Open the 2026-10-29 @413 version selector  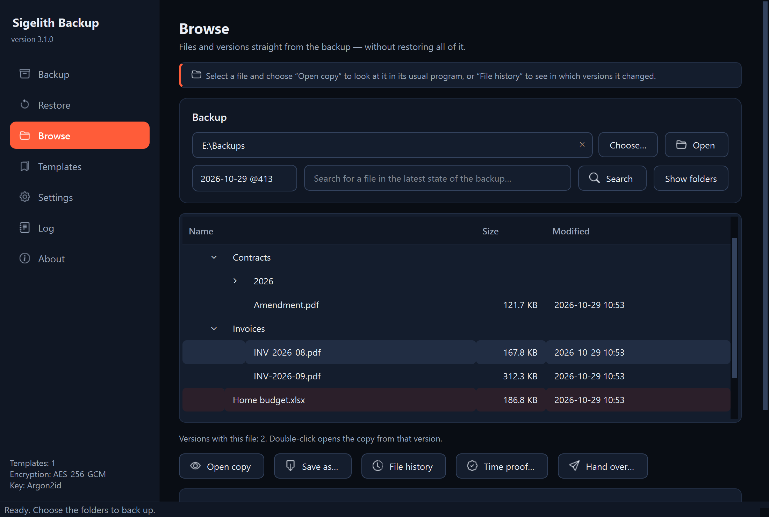point(245,179)
